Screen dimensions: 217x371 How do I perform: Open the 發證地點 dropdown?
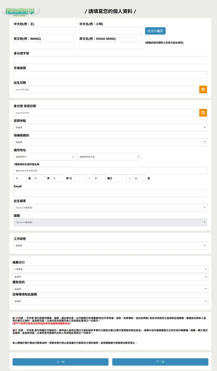tap(110, 127)
